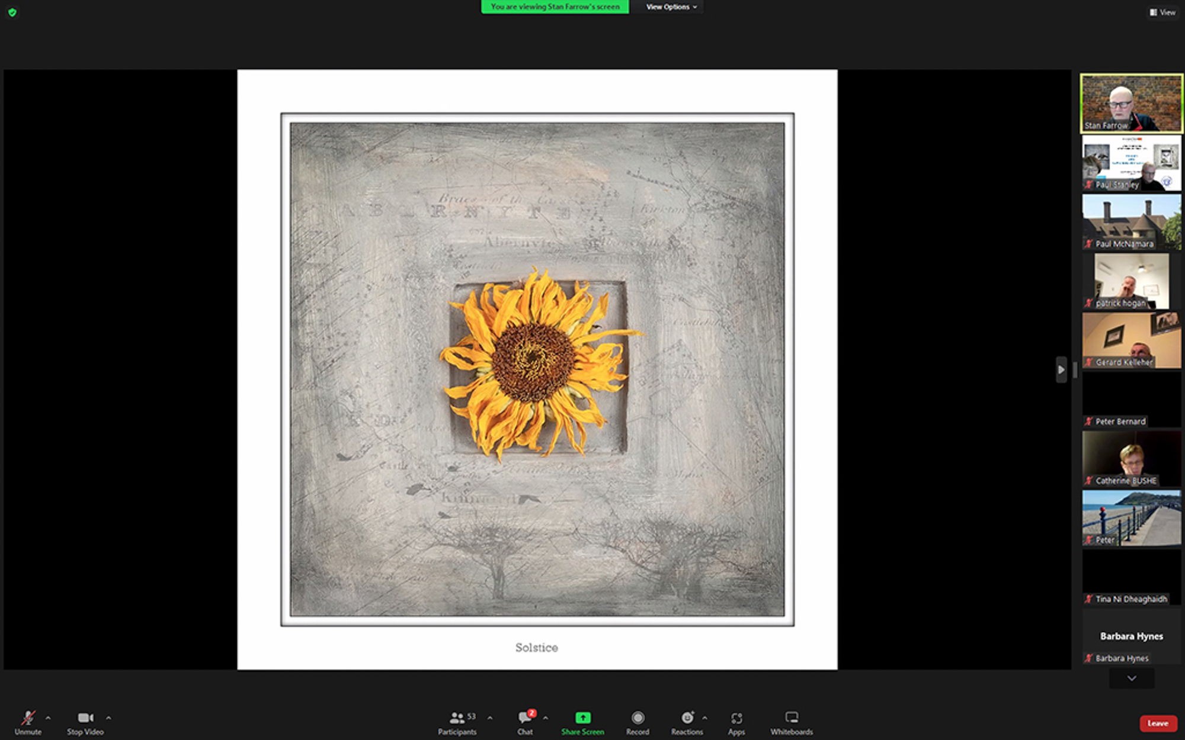The height and width of the screenshot is (740, 1185).
Task: Click the muted mic icon on Gerard Kelleher
Action: point(1088,362)
